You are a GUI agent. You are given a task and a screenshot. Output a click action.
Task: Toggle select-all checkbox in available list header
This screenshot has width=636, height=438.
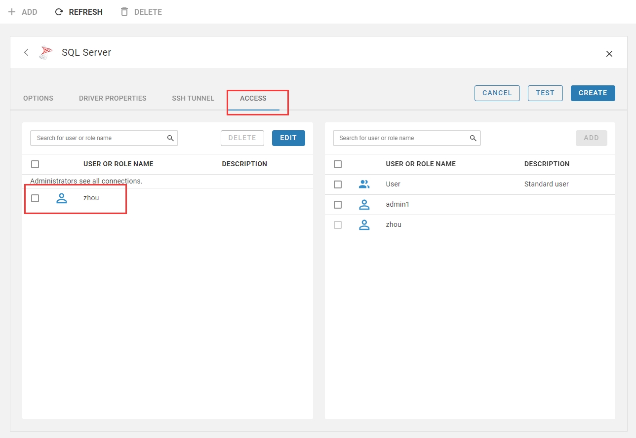point(338,164)
